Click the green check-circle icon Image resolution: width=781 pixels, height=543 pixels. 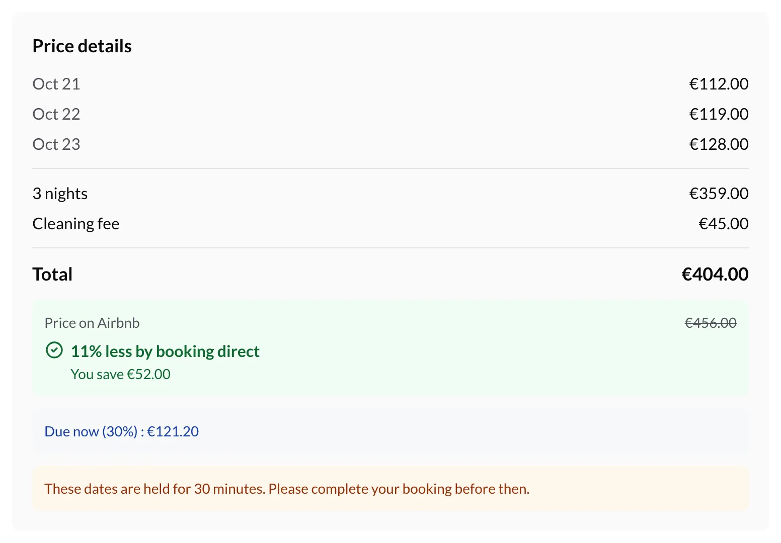pos(54,350)
